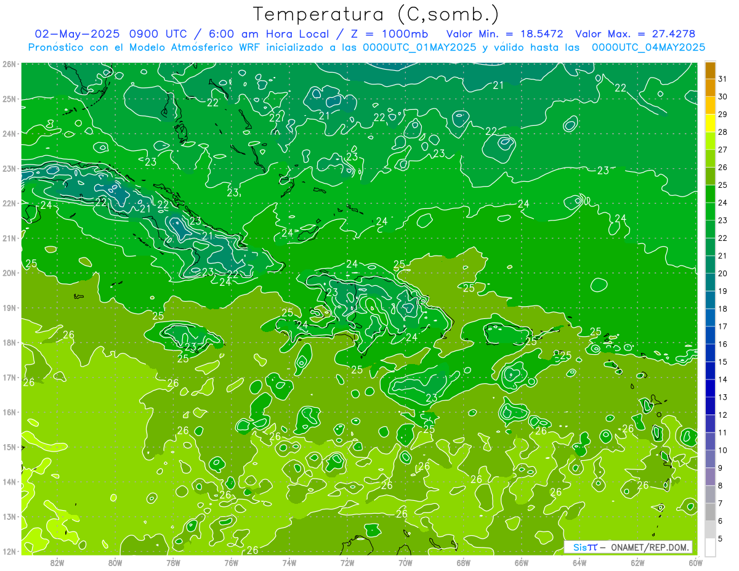Select the 'Valor Max. = 27.4278' readout
This screenshot has height=571, width=739.
pyautogui.click(x=636, y=33)
